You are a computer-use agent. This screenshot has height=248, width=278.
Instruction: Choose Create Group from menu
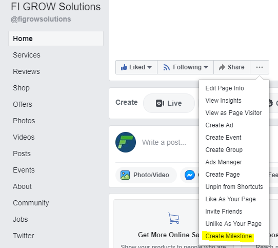(x=224, y=150)
